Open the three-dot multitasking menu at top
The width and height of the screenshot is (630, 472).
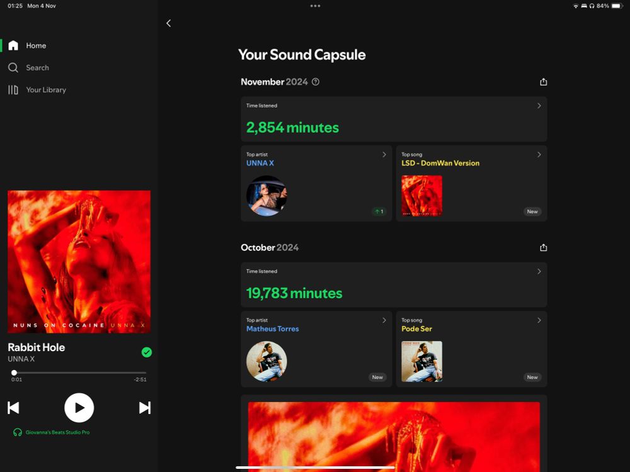click(x=316, y=6)
